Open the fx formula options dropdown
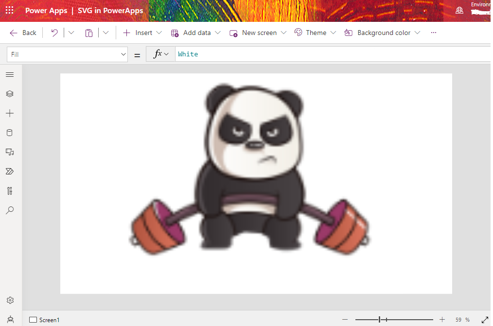 click(x=160, y=54)
